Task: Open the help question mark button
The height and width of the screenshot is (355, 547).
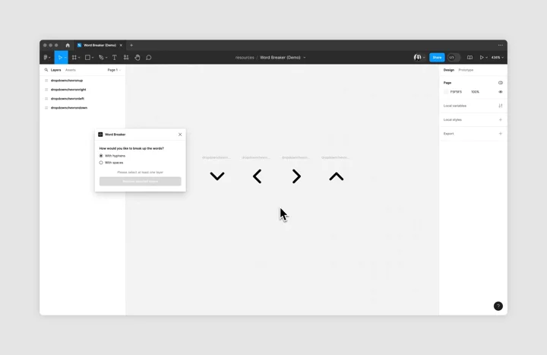Action: [498, 306]
